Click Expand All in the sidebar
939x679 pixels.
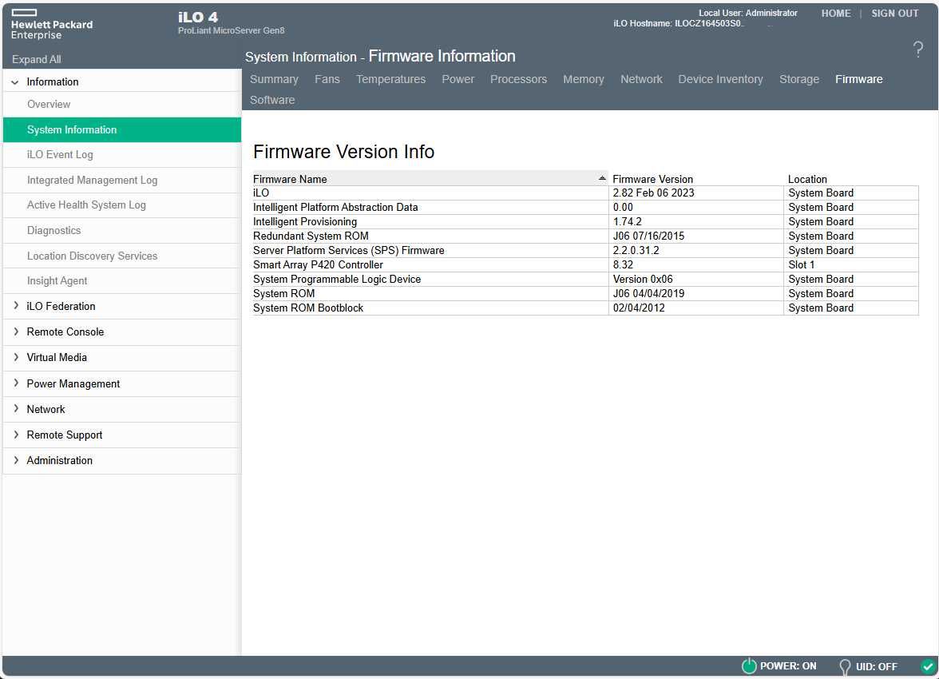pos(37,59)
